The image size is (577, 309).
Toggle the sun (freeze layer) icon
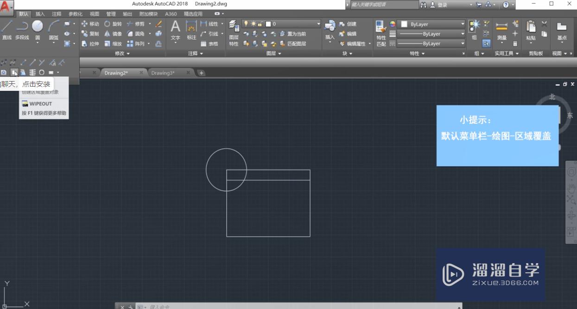pyautogui.click(x=254, y=24)
